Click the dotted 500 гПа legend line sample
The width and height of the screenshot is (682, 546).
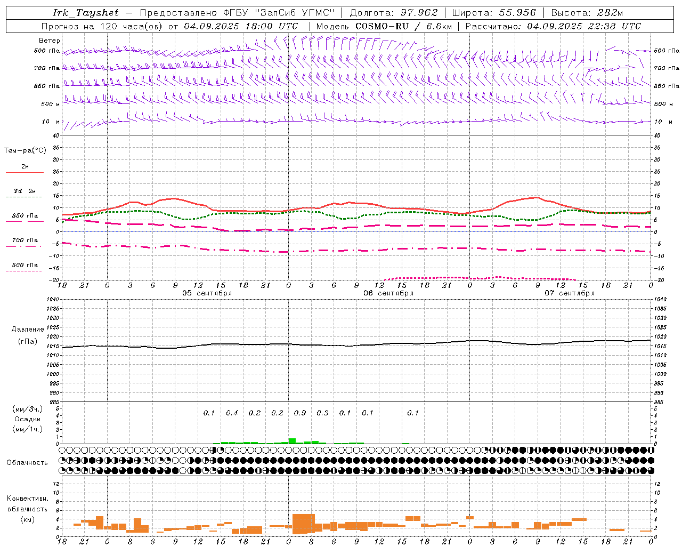[x=24, y=271]
